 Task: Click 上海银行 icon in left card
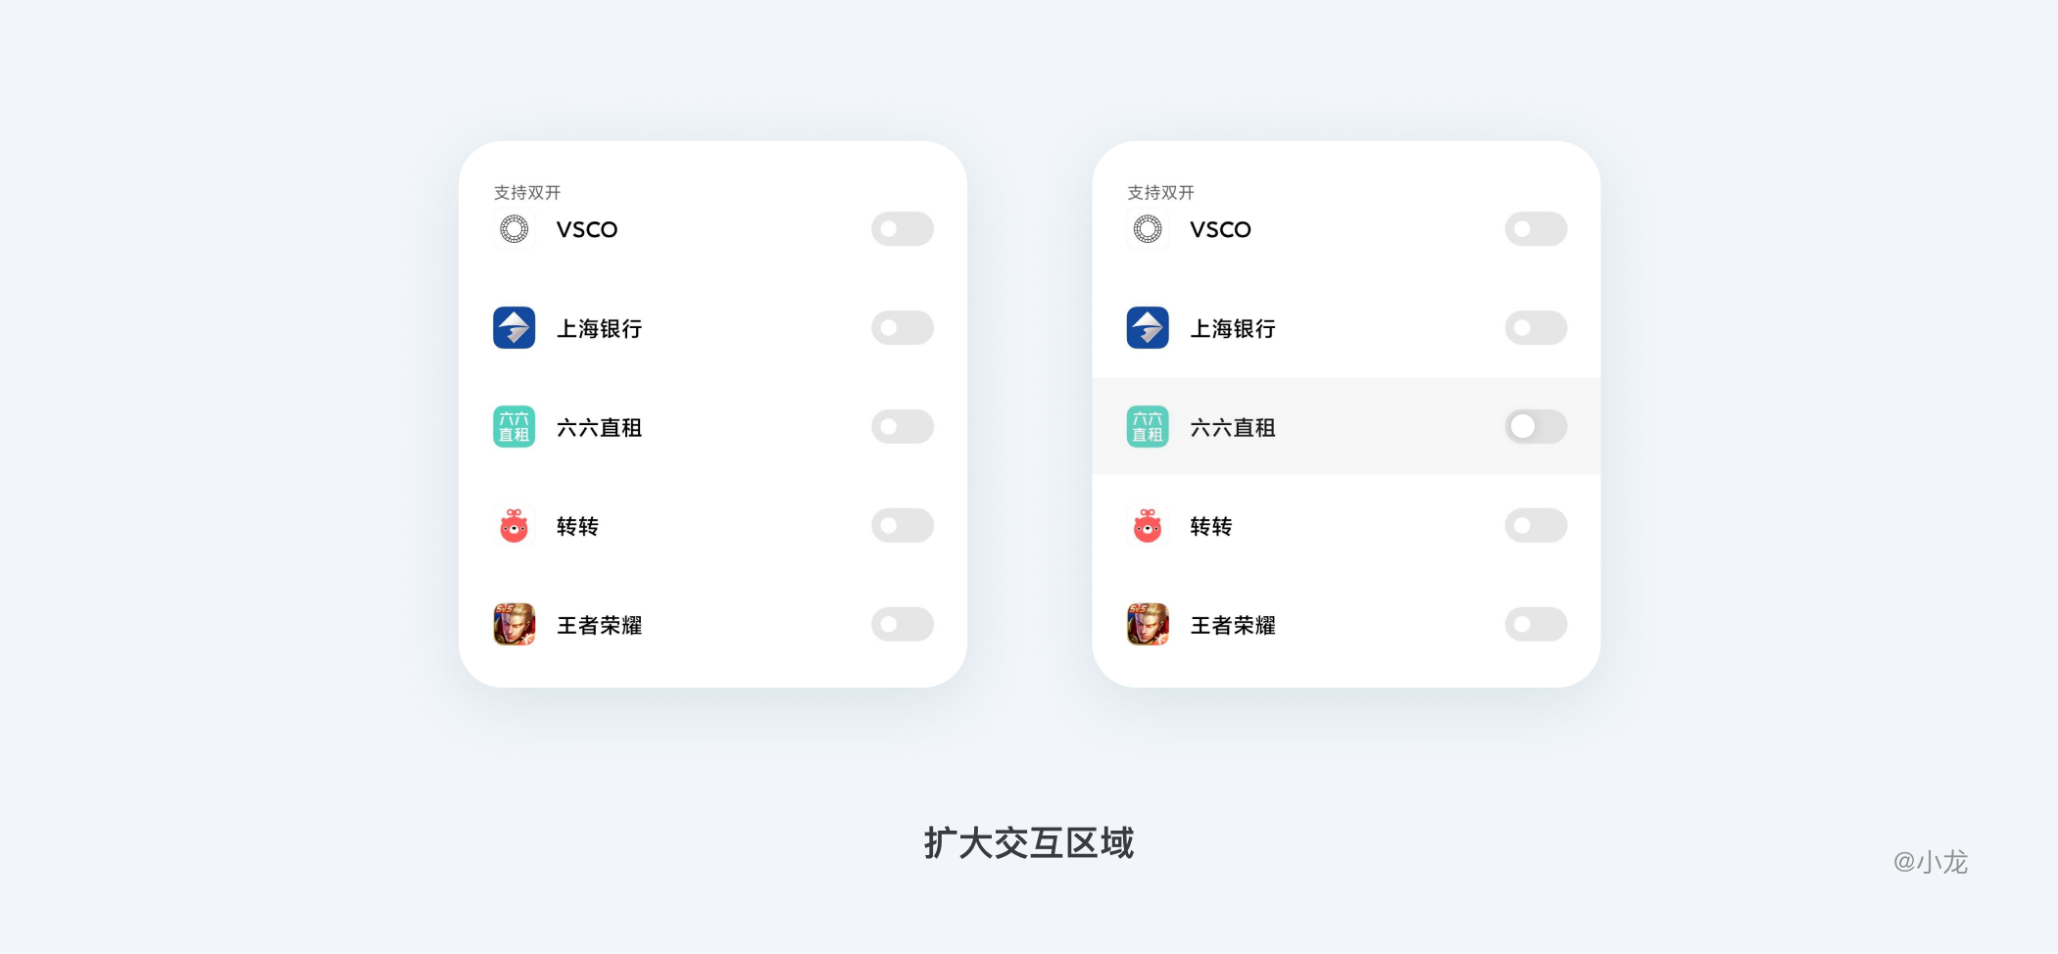(514, 328)
